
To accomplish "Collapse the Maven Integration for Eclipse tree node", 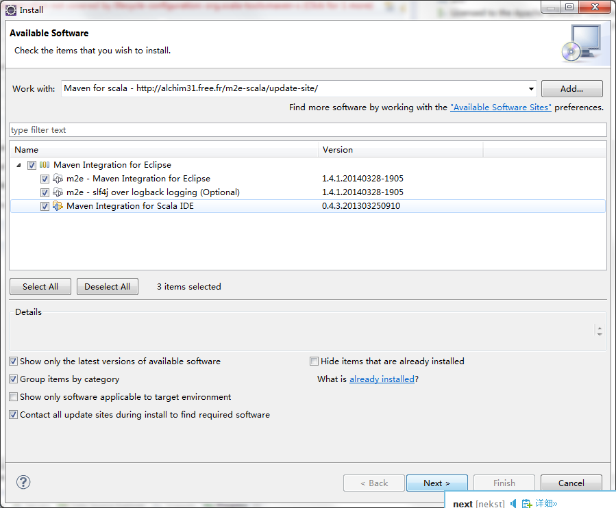I will tap(19, 165).
